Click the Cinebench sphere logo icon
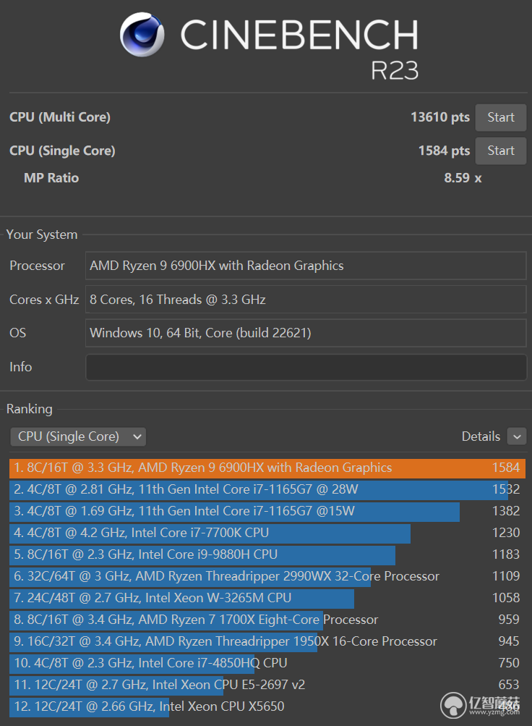Screen dimensions: 532x726 [142, 34]
